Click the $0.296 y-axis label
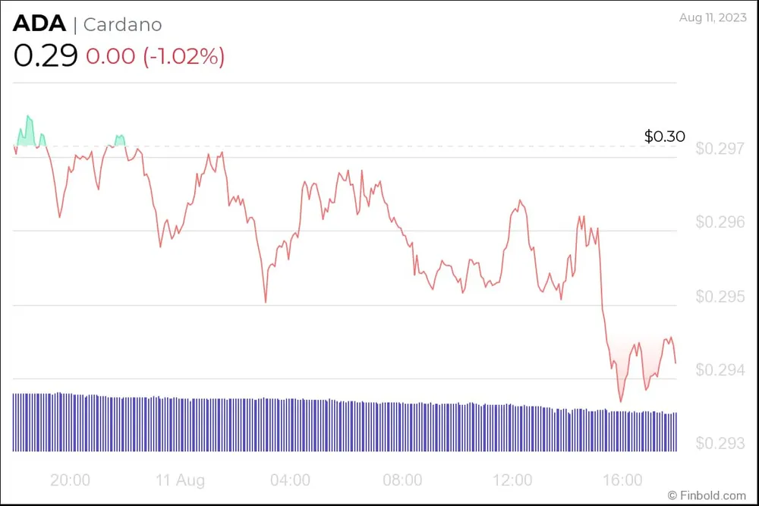 point(719,222)
